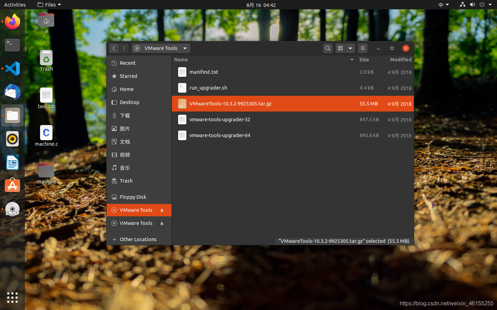Viewport: 497px width, 310px height.
Task: Click the volume icon in top bar
Action: click(x=472, y=5)
